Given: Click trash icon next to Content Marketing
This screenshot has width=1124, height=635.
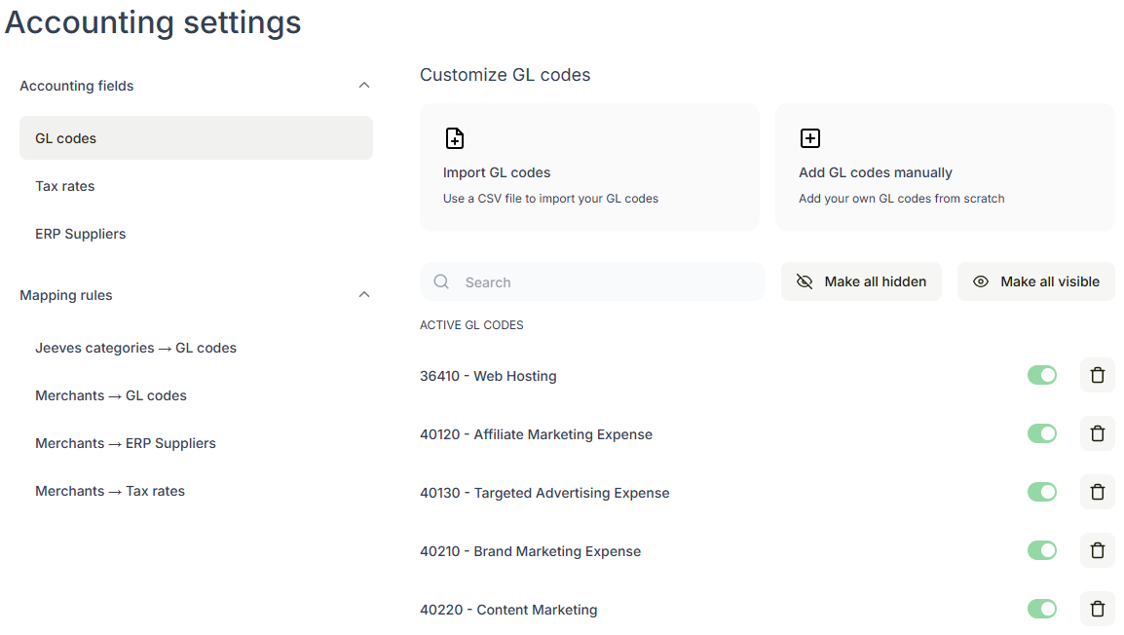Looking at the screenshot, I should point(1097,609).
